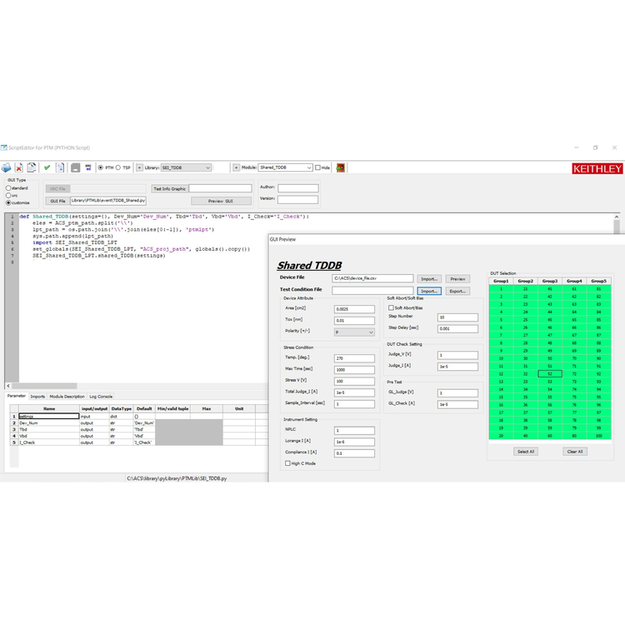This screenshot has width=625, height=625.
Task: Select the xrc GUI type radio
Action: point(8,195)
